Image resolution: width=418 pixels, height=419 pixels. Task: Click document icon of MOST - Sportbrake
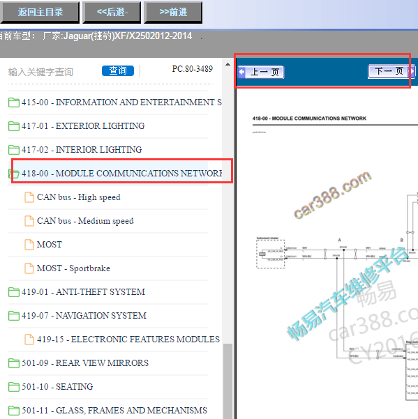pos(29,268)
